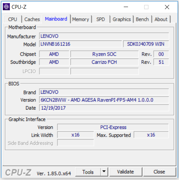This screenshot has height=180, width=179.
Task: Click the Validate button
Action: coord(126,172)
